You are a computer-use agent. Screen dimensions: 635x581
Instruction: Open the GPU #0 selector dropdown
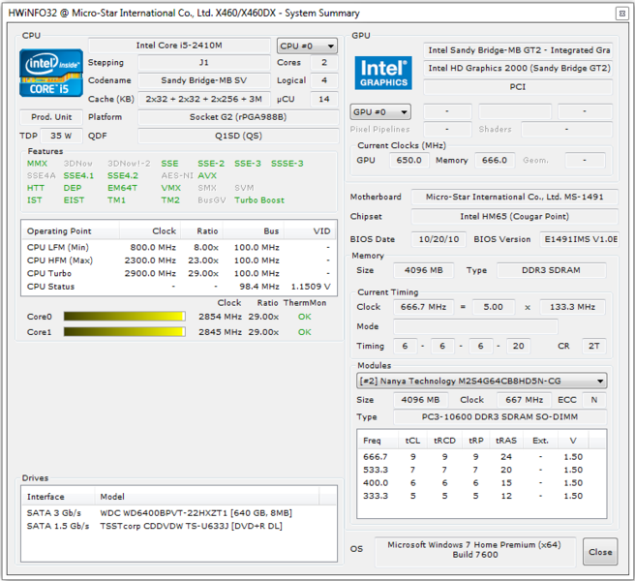click(x=380, y=111)
